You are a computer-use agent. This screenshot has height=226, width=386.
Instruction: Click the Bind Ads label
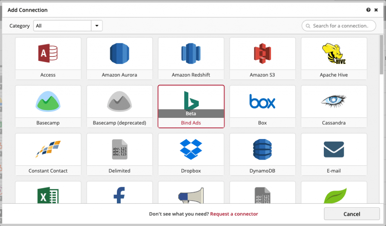pos(191,123)
